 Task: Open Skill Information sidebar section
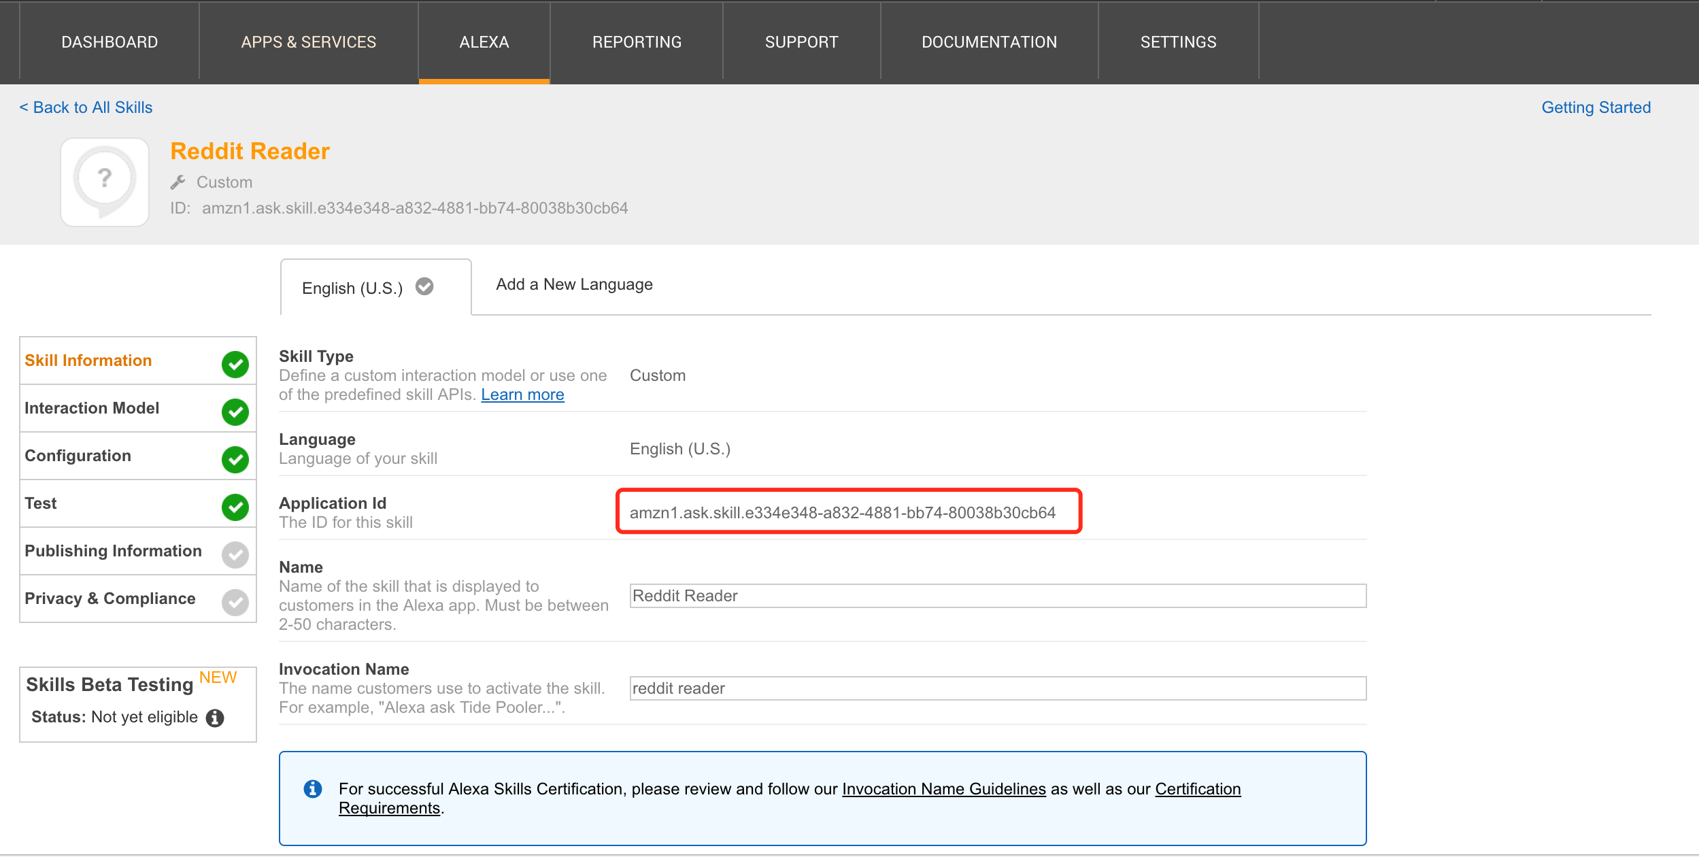pyautogui.click(x=138, y=360)
